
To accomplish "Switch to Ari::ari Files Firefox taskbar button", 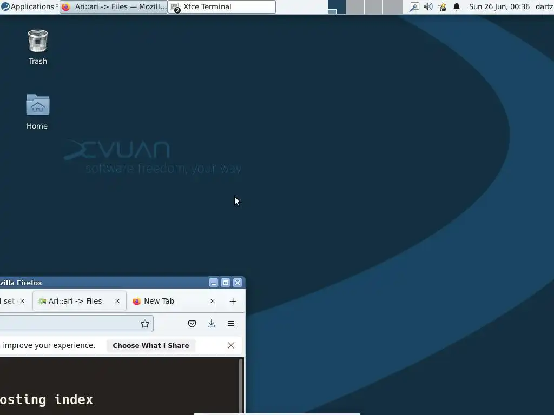I will pos(114,6).
